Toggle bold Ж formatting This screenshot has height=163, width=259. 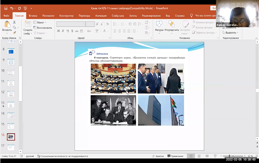click(58, 31)
